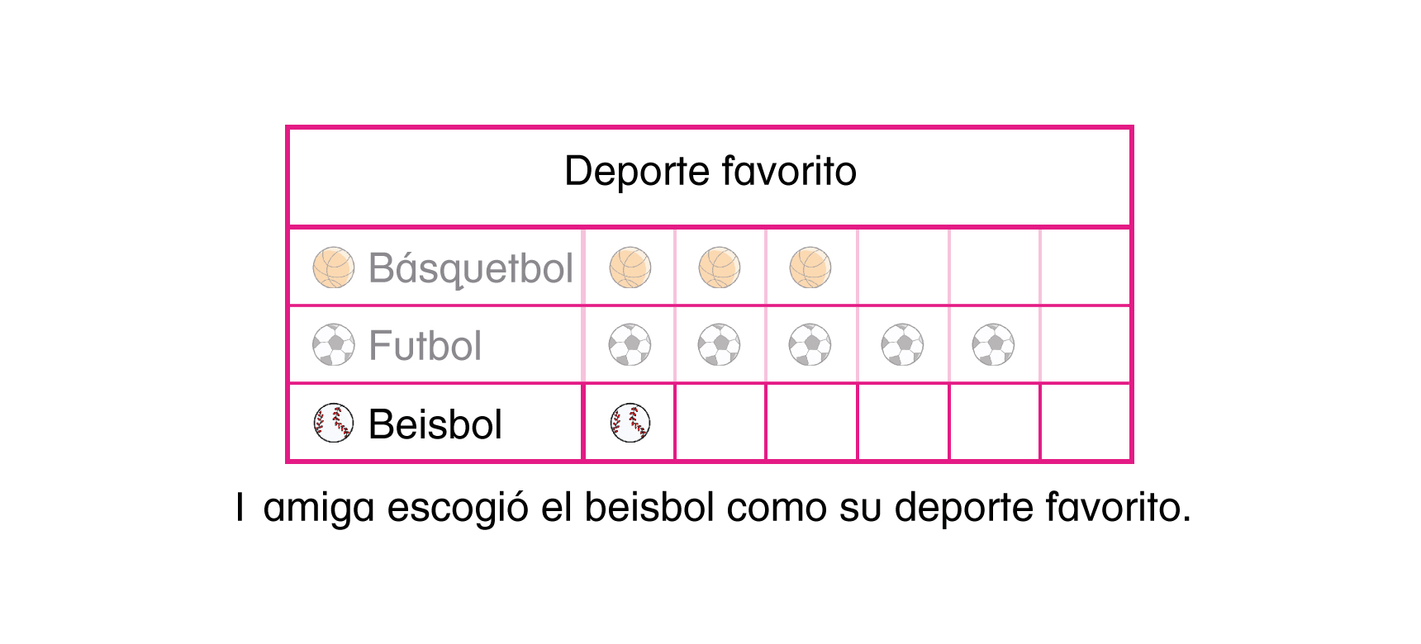Click the sentence about beisbol below the table
The height and width of the screenshot is (644, 1421).
(x=712, y=507)
